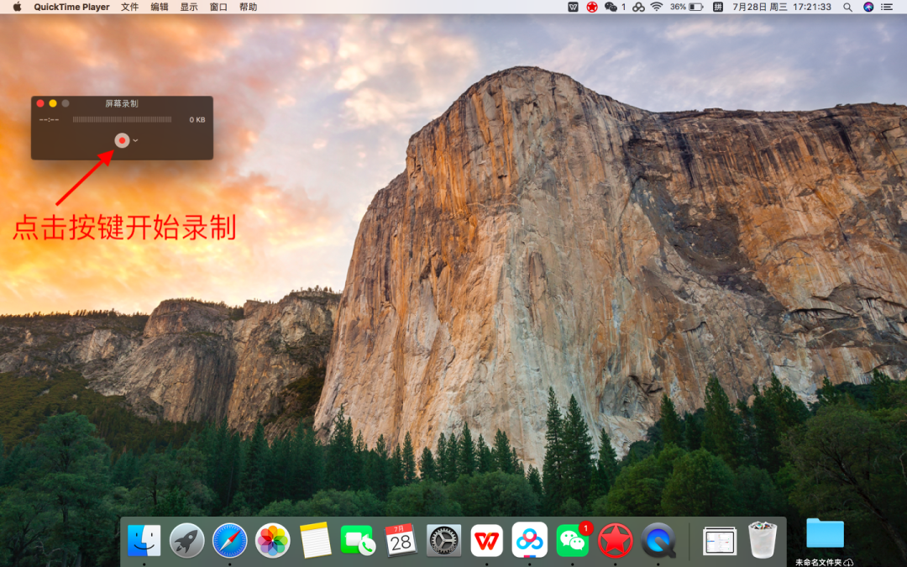Open the Apple menu
Viewport: 907px width, 567px height.
[x=17, y=7]
